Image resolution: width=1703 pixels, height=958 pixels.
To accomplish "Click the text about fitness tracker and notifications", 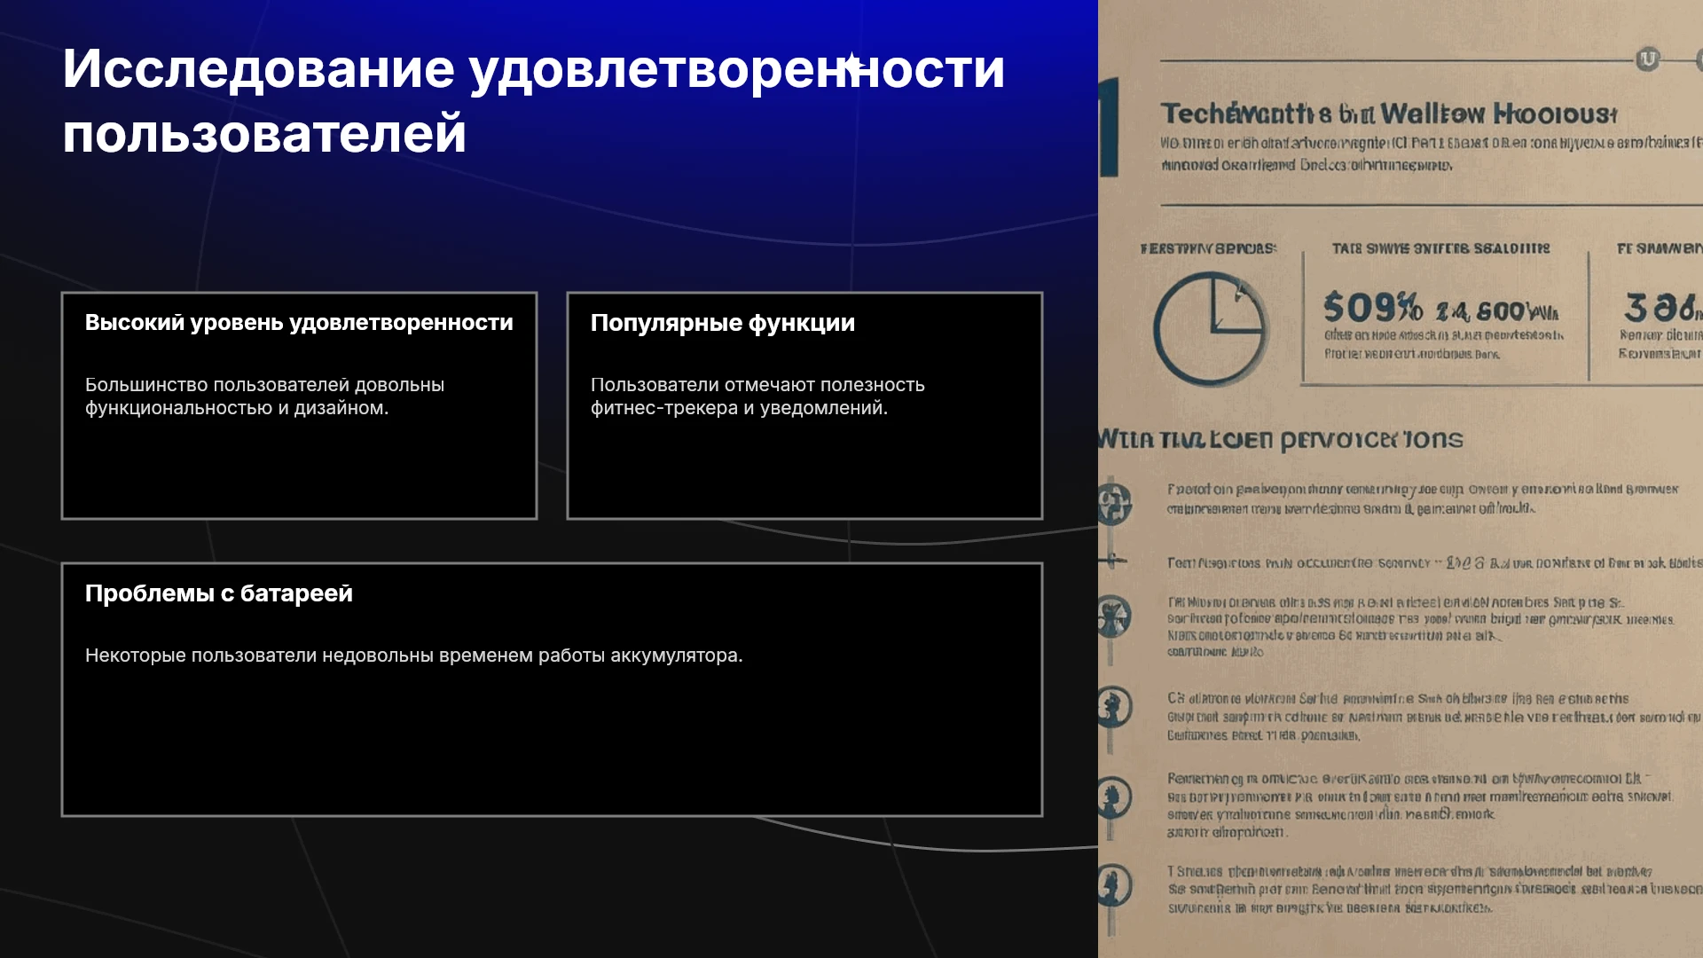I will pyautogui.click(x=757, y=397).
